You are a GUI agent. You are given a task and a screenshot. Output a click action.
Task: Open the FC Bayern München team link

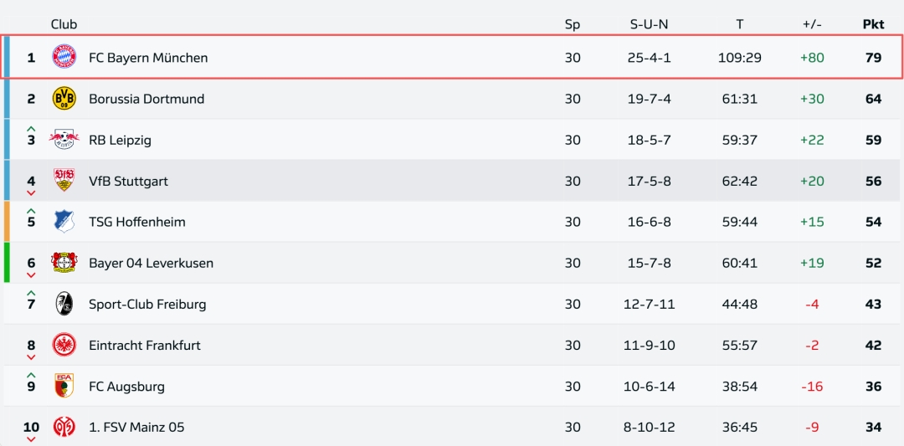(148, 58)
